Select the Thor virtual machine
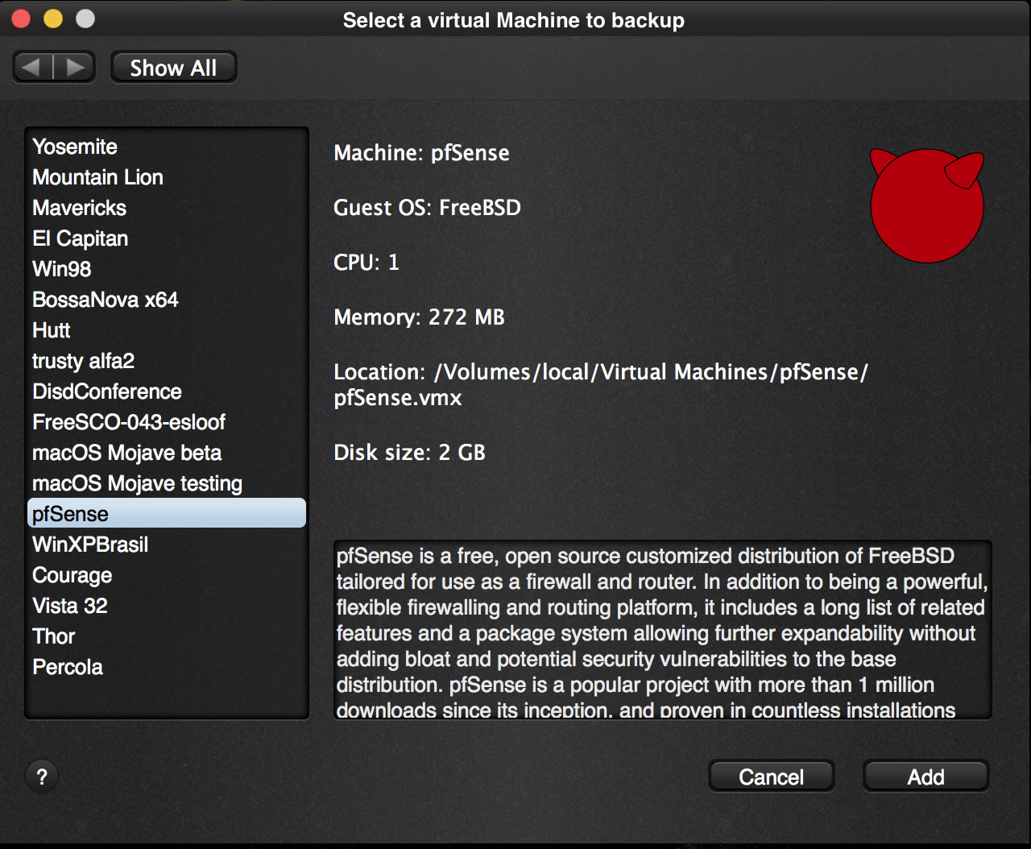Image resolution: width=1031 pixels, height=849 pixels. [x=167, y=636]
